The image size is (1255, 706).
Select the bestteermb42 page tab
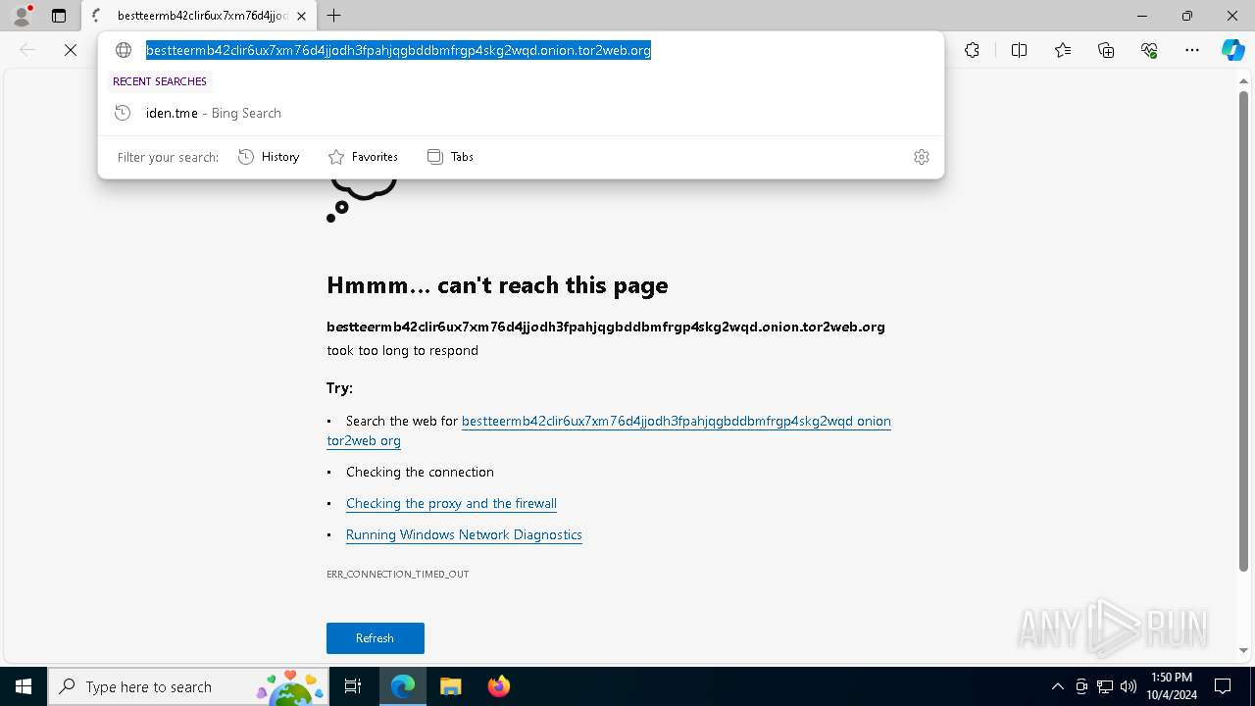[x=198, y=16]
